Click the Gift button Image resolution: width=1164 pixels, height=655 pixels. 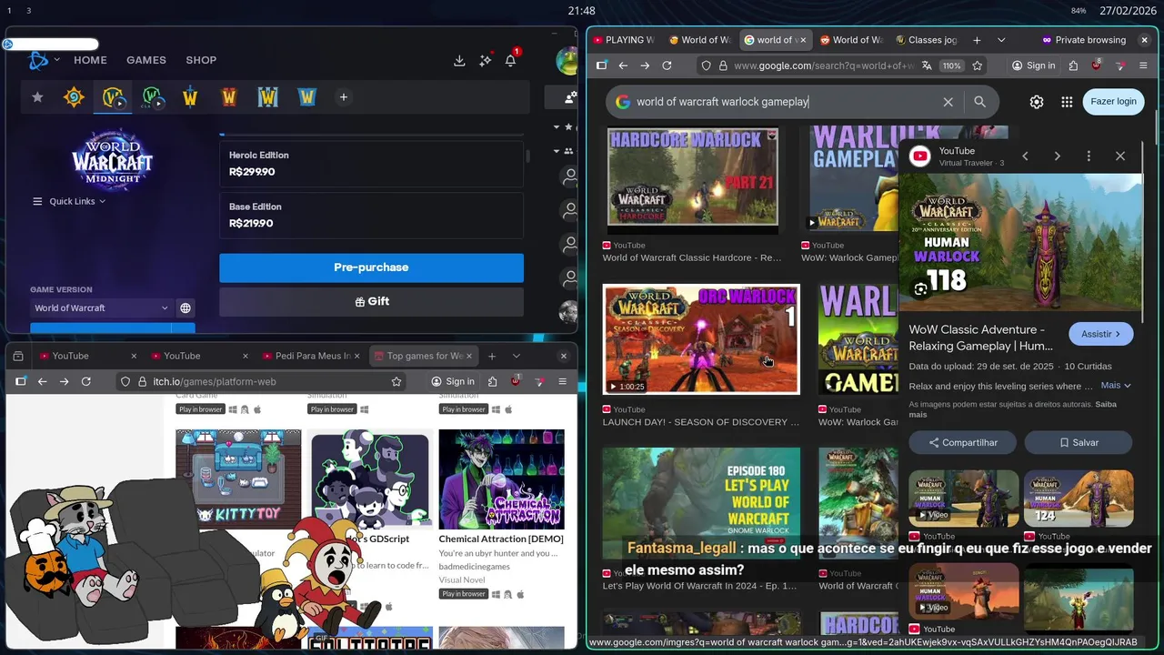coord(371,301)
